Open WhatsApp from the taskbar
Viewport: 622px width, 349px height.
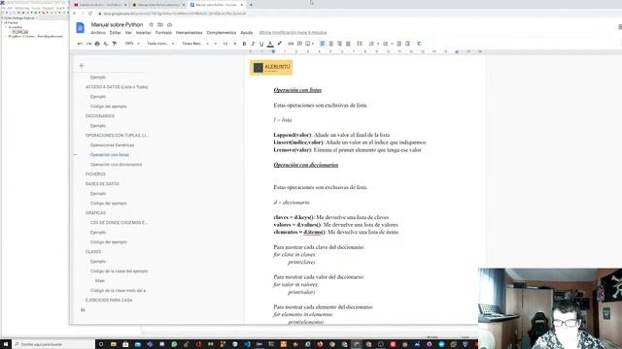coord(174,344)
